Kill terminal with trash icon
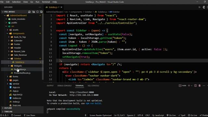 point(200,85)
